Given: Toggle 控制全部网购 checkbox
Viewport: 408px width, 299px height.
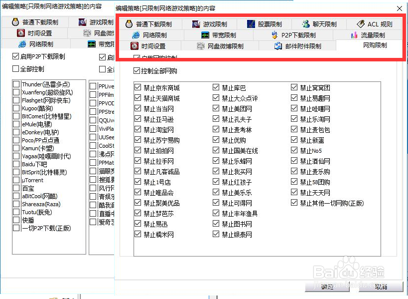Looking at the screenshot, I should pyautogui.click(x=136, y=71).
